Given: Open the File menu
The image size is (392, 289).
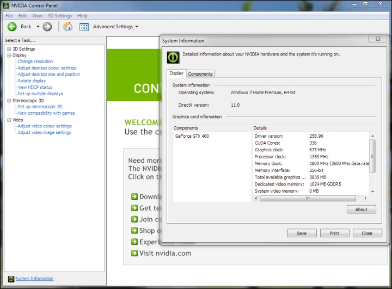Looking at the screenshot, I should click(x=9, y=15).
